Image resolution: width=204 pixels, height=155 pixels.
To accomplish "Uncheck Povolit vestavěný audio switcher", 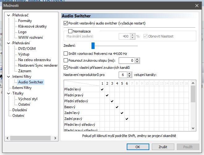I will click(x=66, y=23).
